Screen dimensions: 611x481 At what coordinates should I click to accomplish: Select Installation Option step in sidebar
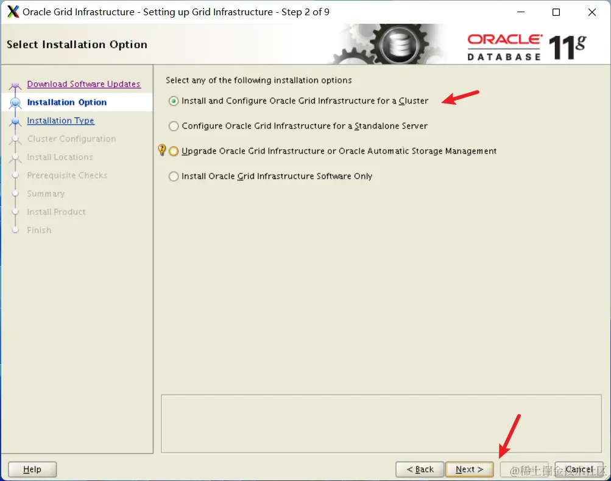coord(66,102)
